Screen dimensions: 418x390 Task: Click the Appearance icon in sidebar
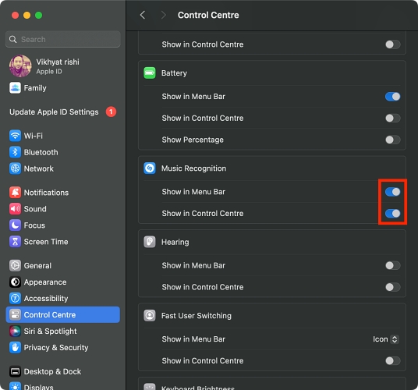point(15,282)
